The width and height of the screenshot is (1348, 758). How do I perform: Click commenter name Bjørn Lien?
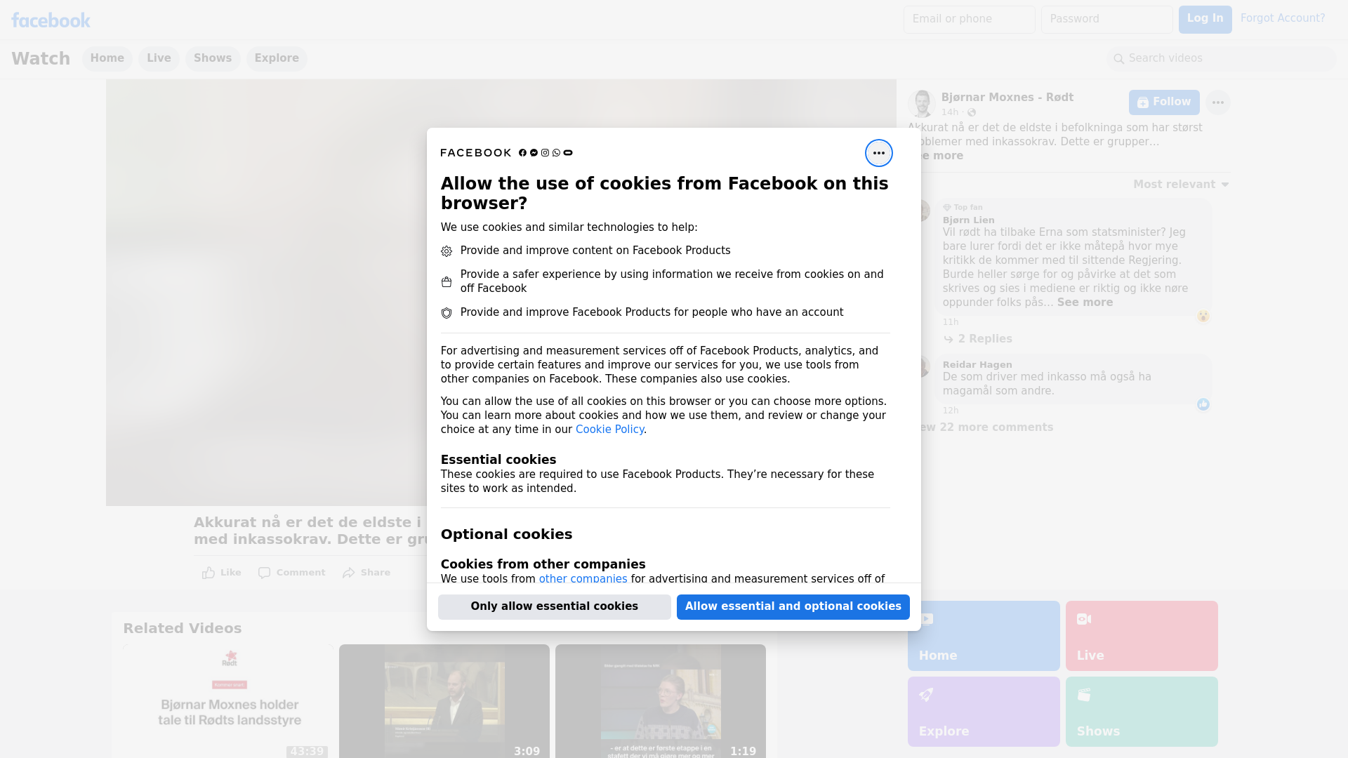pos(968,220)
